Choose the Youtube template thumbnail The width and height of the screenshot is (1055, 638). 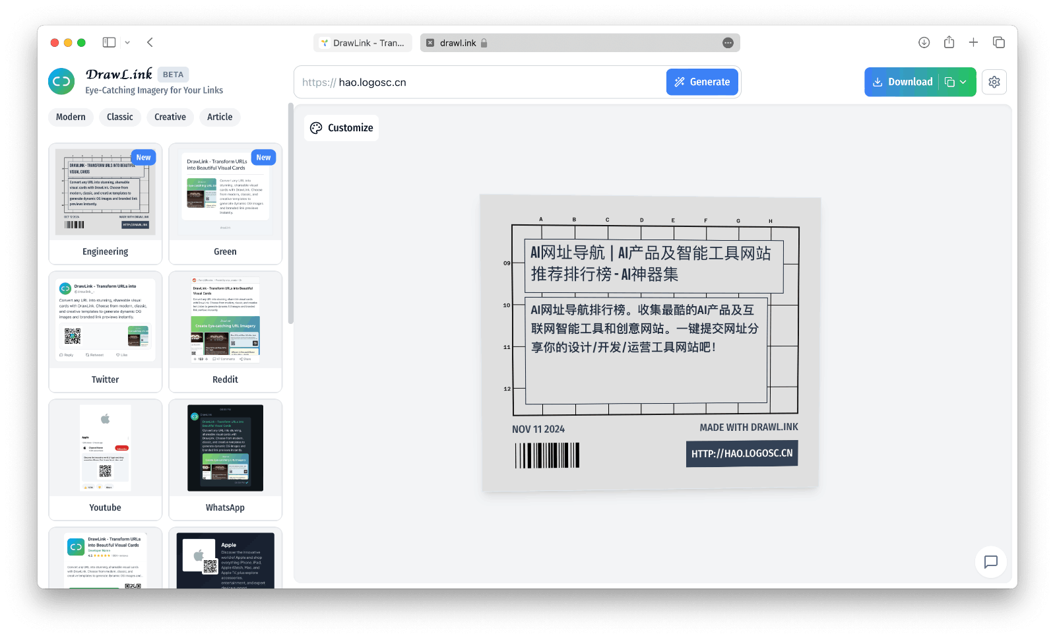tap(106, 460)
